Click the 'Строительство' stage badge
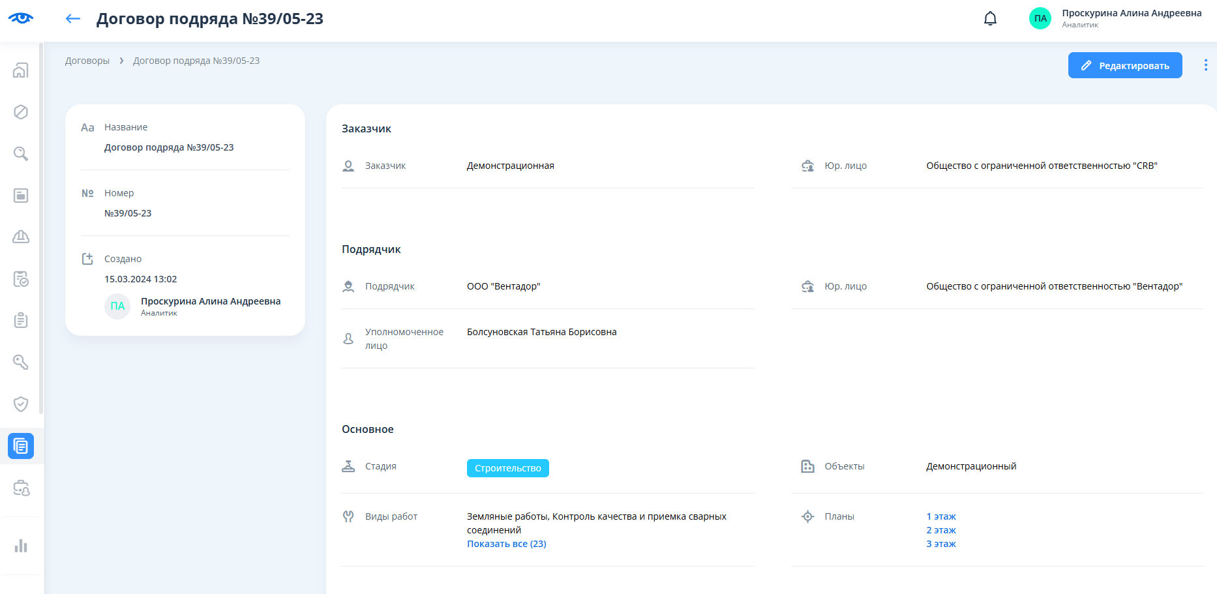 [507, 468]
